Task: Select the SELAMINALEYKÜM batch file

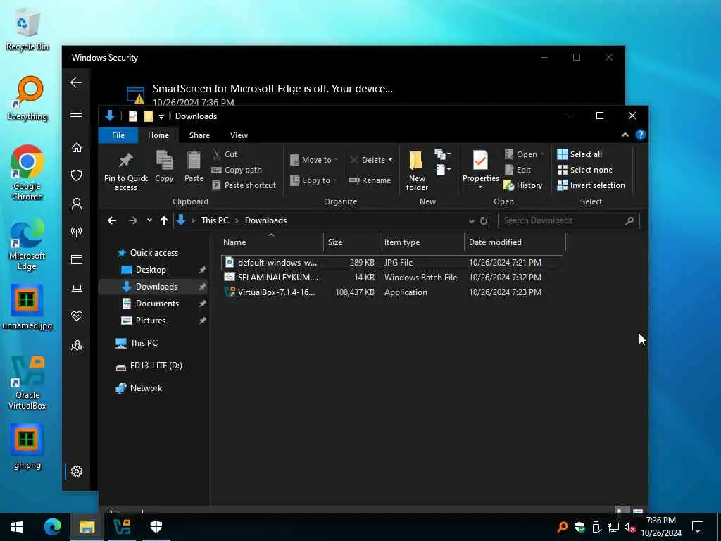Action: click(x=392, y=278)
